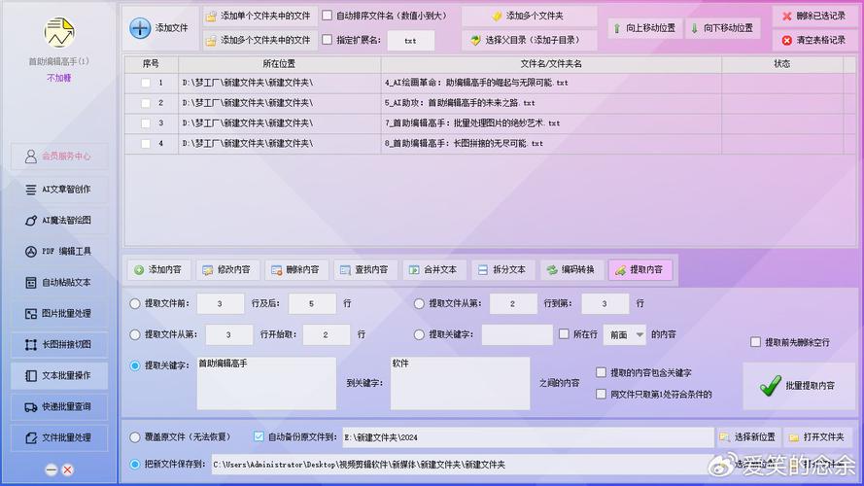Uncheck 自动备份原文件到 checkbox
864x486 pixels.
(x=259, y=436)
